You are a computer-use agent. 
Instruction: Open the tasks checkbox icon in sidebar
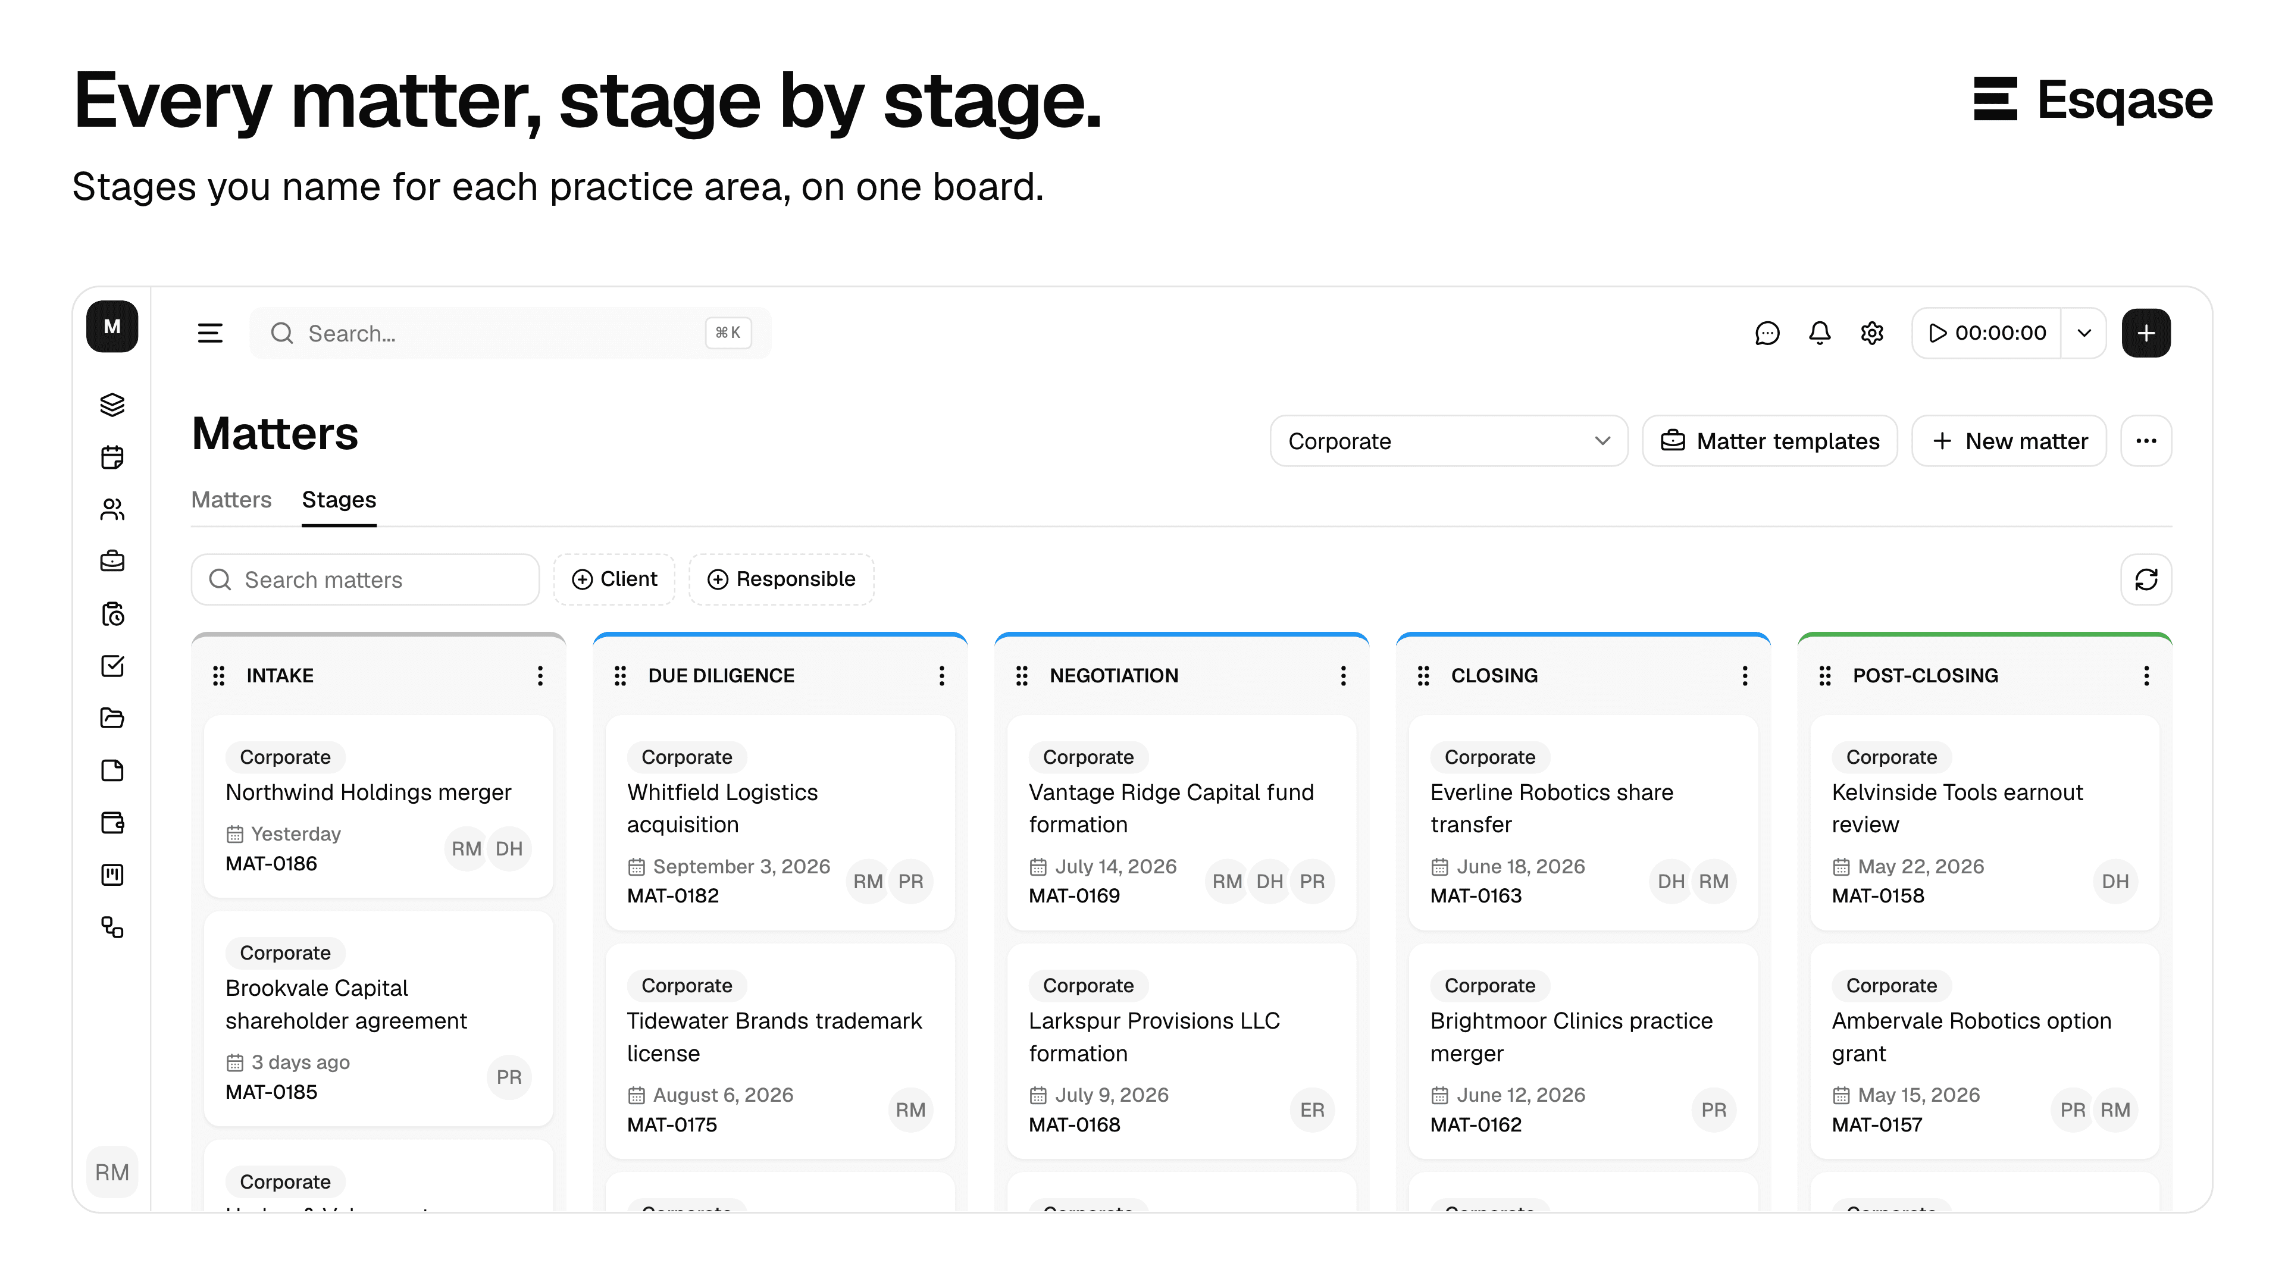coord(112,666)
